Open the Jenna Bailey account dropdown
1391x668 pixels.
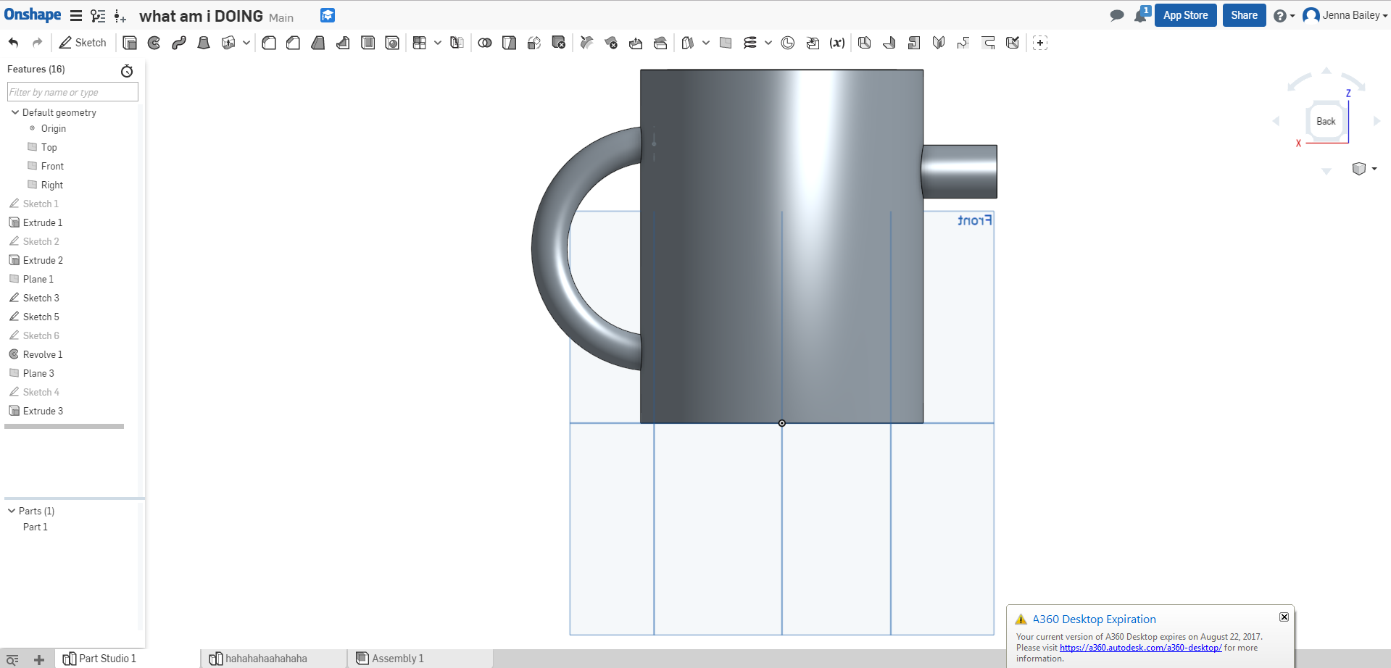(x=1345, y=15)
